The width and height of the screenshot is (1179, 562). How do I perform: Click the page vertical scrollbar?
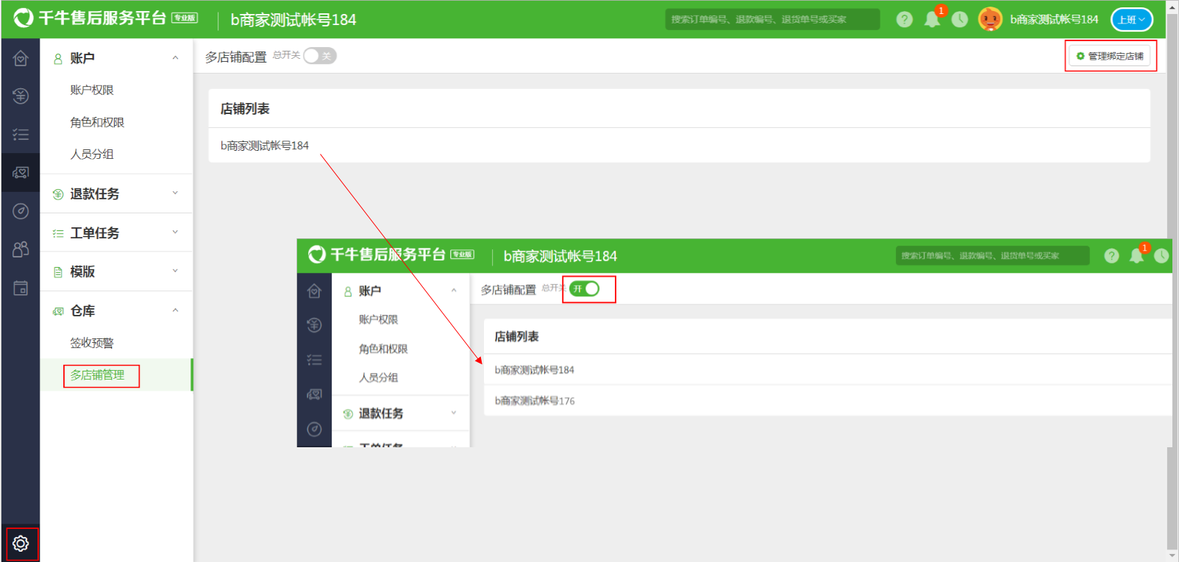[x=1172, y=280]
